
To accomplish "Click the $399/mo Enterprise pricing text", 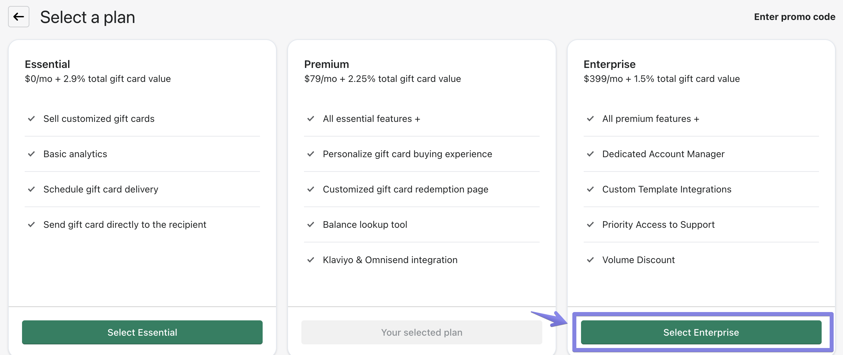I will click(661, 79).
